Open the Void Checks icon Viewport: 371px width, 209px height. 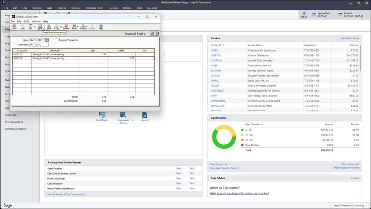coord(102,117)
